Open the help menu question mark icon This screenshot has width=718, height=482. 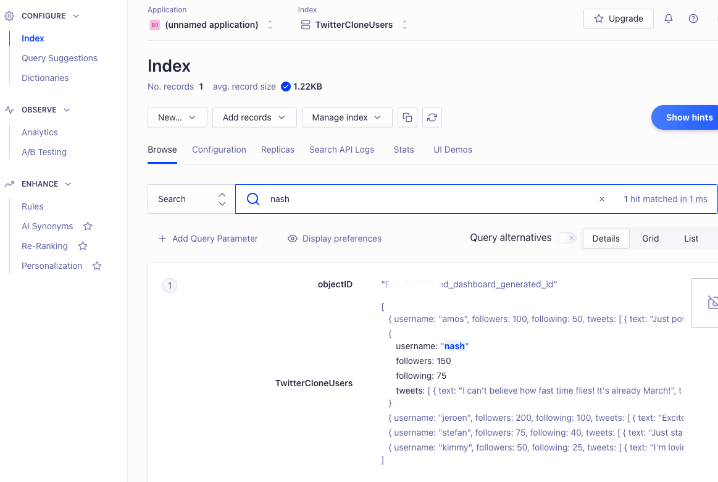693,19
